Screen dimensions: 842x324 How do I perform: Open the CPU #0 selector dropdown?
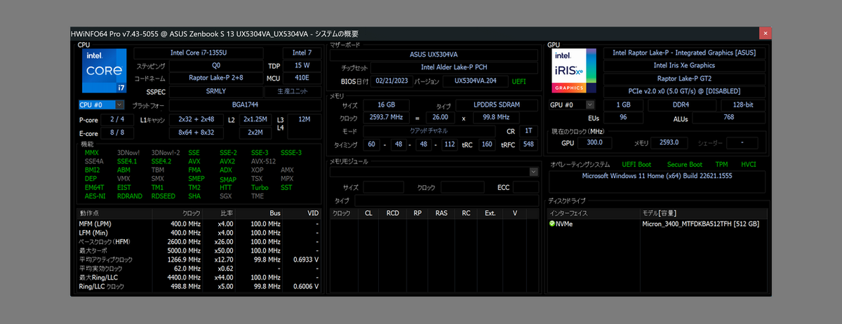pyautogui.click(x=119, y=104)
